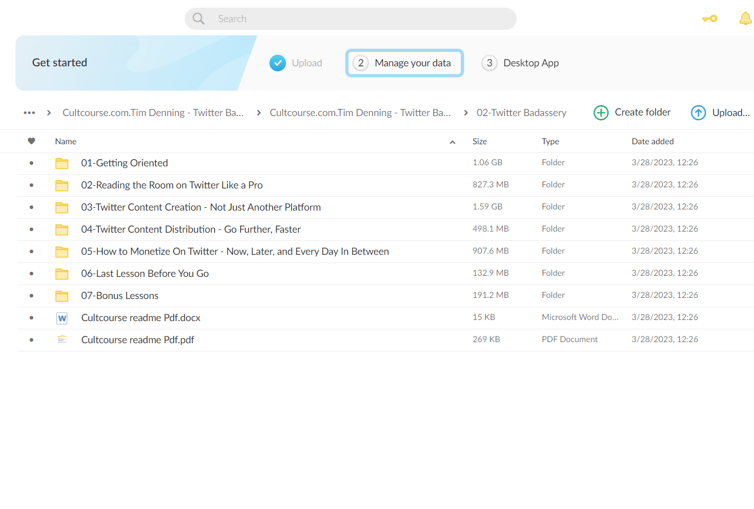Click the Name column sort arrow
754x509 pixels.
(x=453, y=142)
